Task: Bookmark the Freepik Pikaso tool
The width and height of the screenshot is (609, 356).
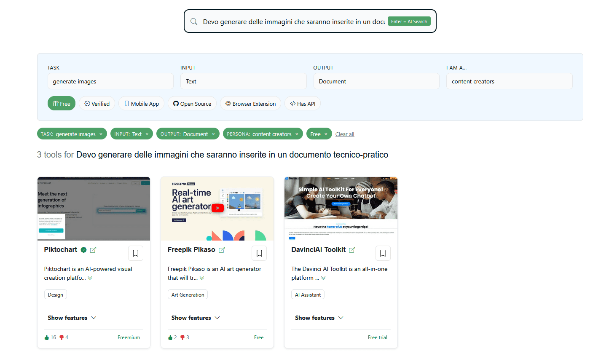Action: coord(259,253)
